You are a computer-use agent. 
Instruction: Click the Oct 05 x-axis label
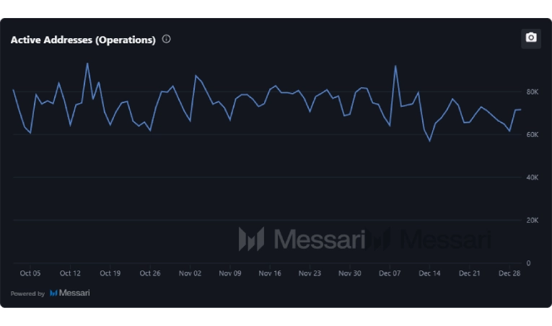tap(30, 273)
